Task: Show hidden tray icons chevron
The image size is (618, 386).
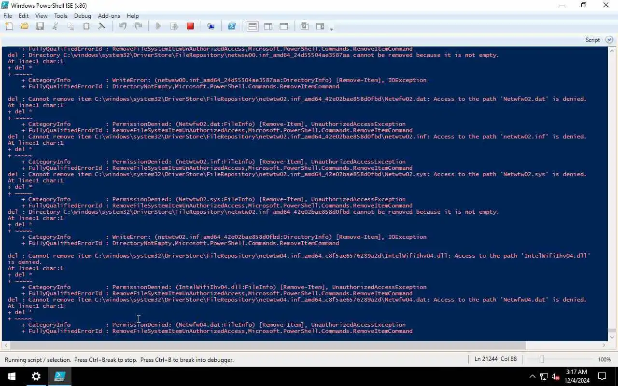Action: 533,376
